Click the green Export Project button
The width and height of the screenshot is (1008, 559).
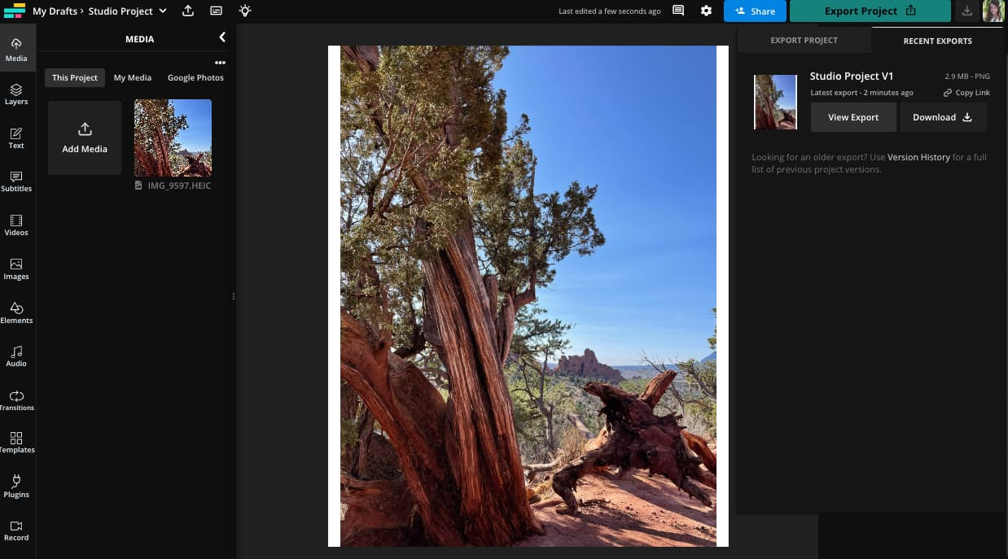[x=870, y=11]
